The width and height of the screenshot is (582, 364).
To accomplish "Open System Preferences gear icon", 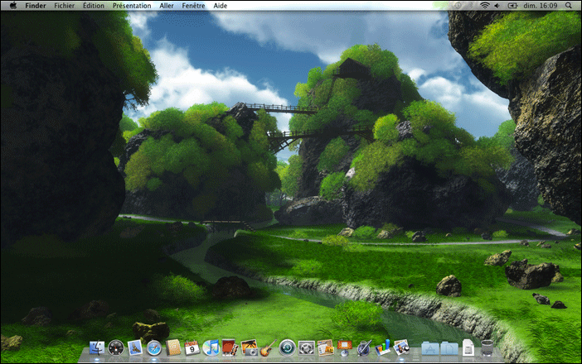I will 307,348.
